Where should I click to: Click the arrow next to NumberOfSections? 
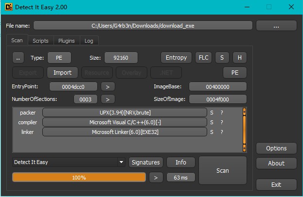[108, 99]
